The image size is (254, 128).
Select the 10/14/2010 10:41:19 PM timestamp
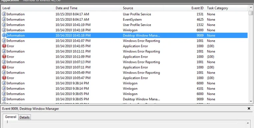(x=73, y=25)
